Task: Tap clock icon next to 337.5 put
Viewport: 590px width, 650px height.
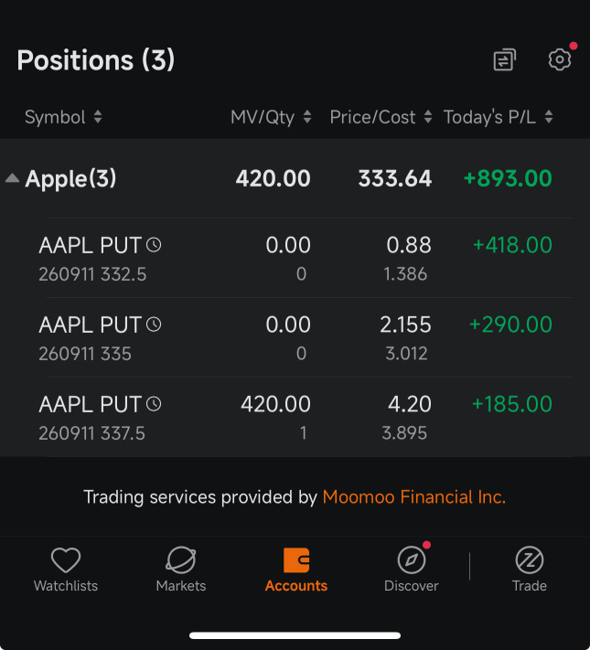Action: 154,404
